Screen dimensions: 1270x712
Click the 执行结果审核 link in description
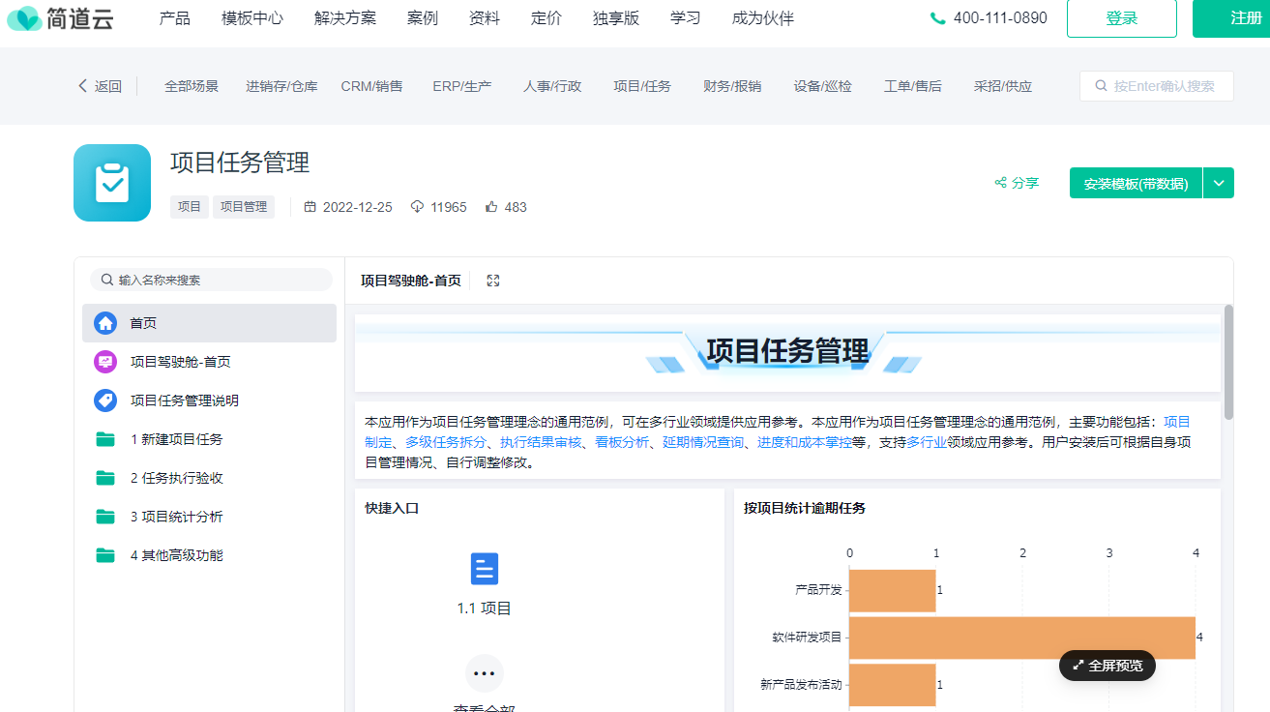pos(541,442)
